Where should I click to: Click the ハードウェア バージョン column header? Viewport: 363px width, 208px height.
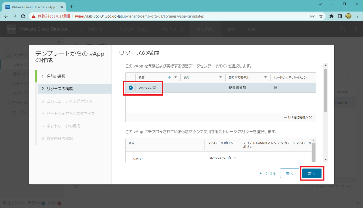click(x=290, y=78)
